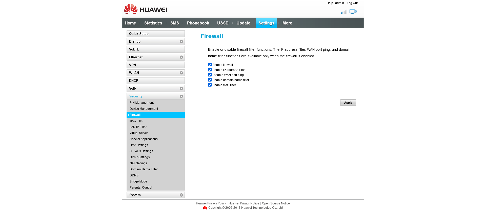The image size is (486, 212).
Task: Open the Open Source Notice link
Action: tap(276, 203)
